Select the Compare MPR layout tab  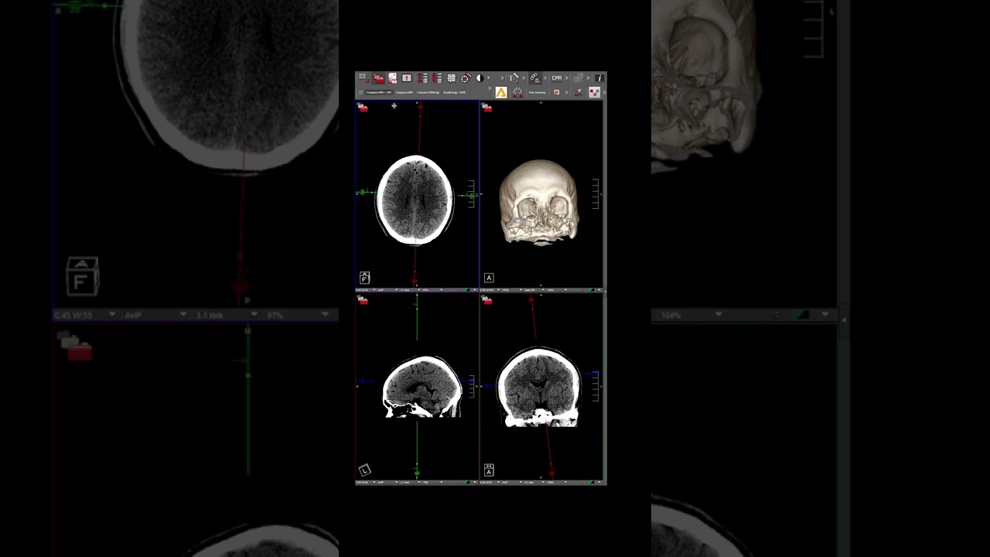pyautogui.click(x=404, y=93)
